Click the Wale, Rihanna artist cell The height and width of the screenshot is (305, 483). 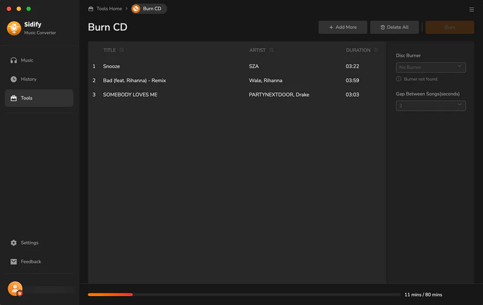click(x=266, y=80)
